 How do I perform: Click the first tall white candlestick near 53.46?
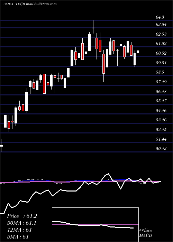[5, 121]
